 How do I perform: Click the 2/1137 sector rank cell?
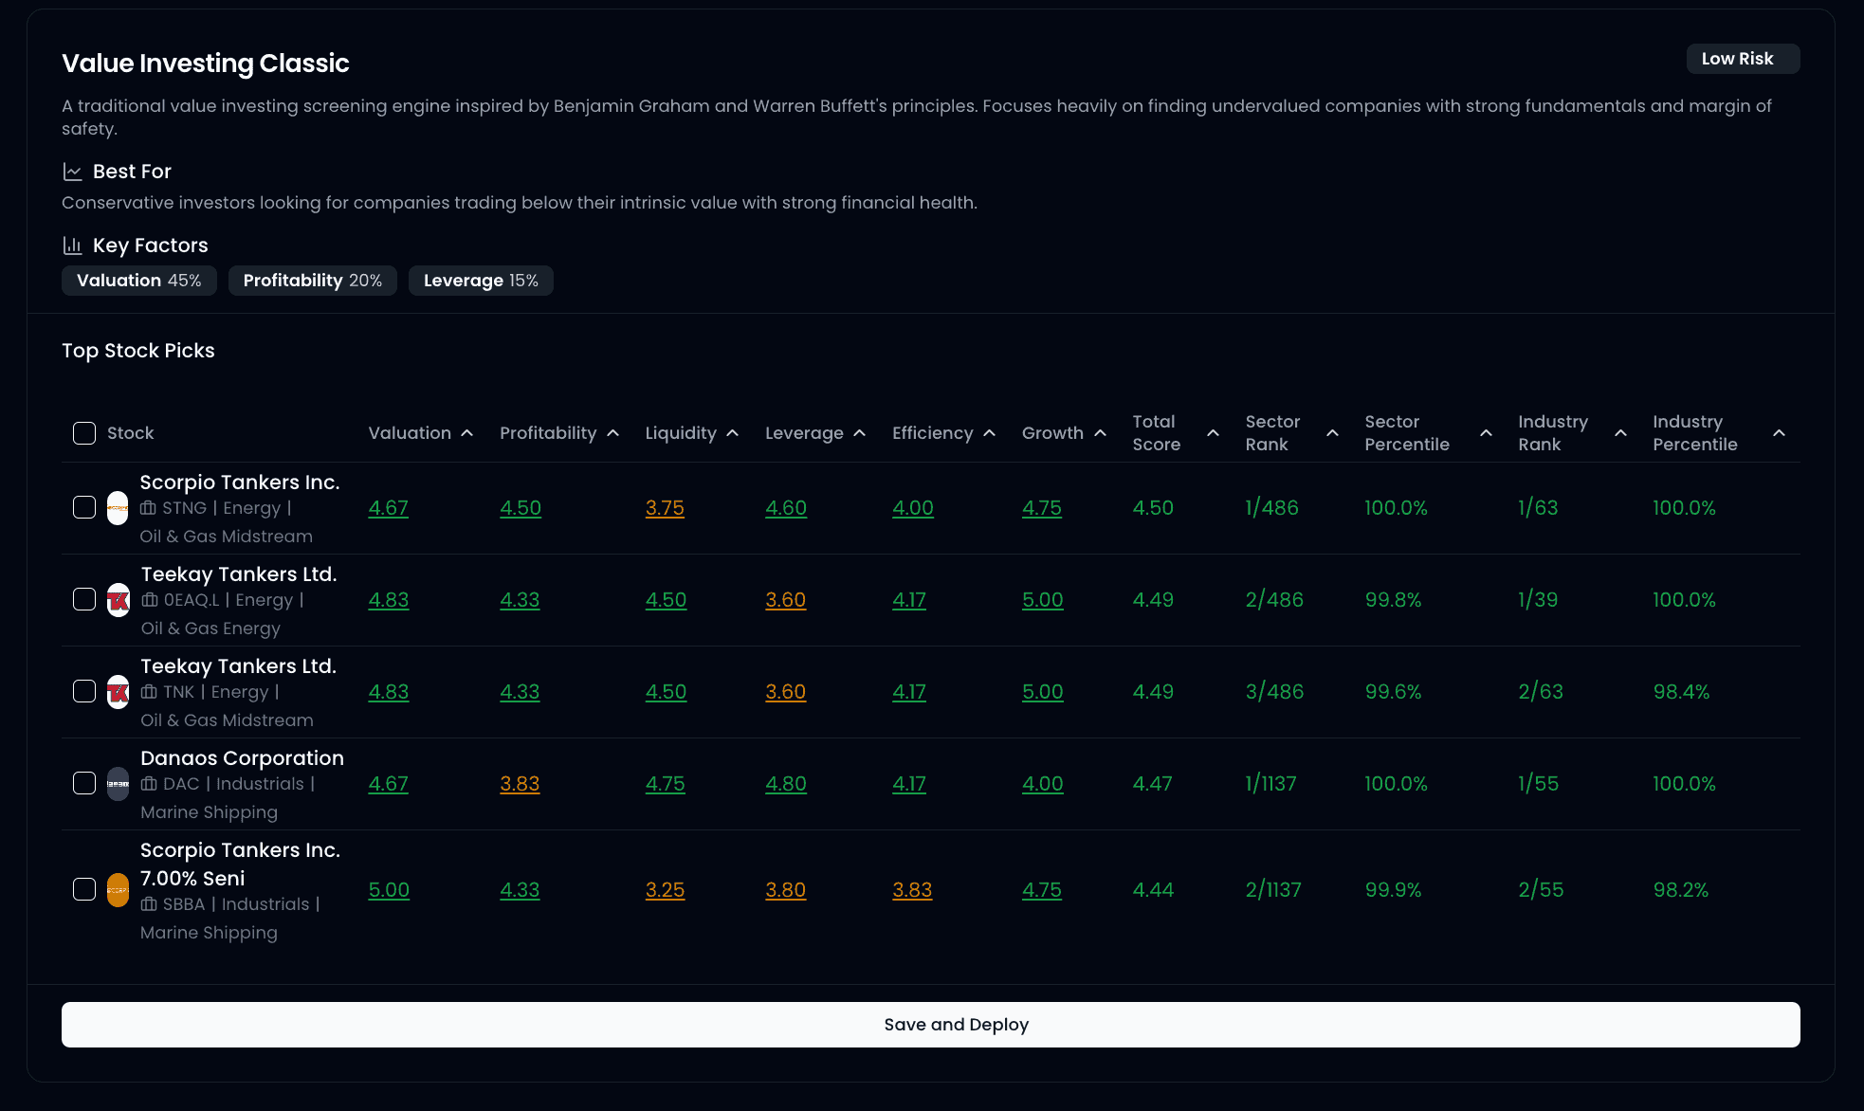pos(1273,890)
